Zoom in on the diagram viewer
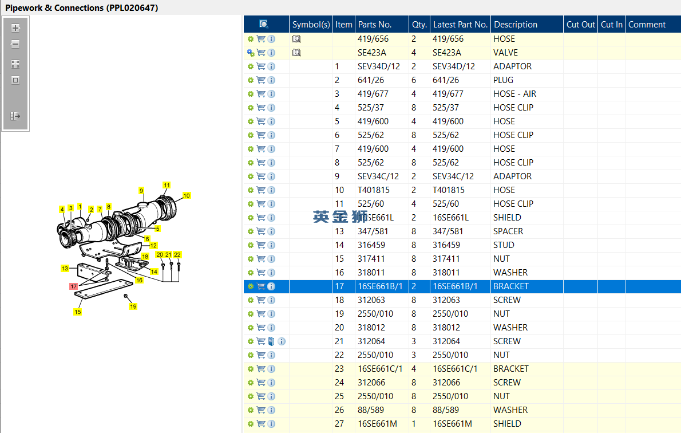The height and width of the screenshot is (433, 681). pos(15,28)
